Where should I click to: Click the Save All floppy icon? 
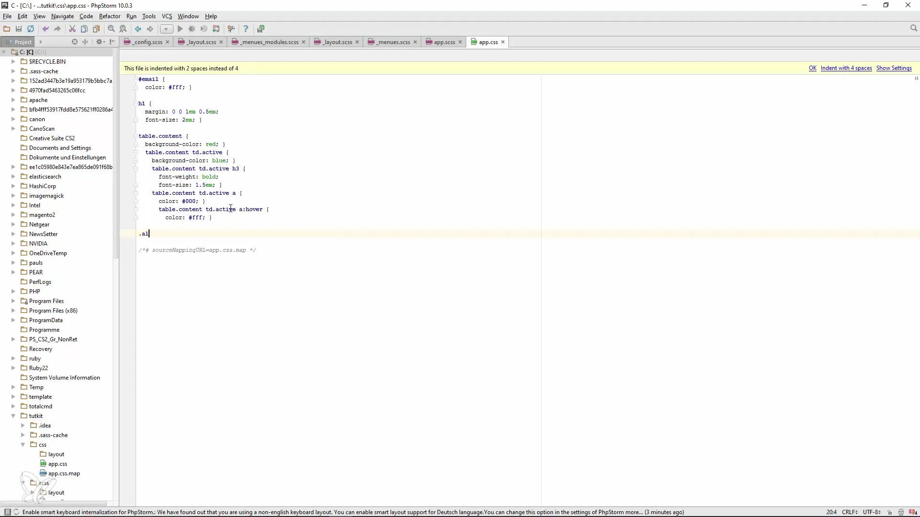point(19,29)
